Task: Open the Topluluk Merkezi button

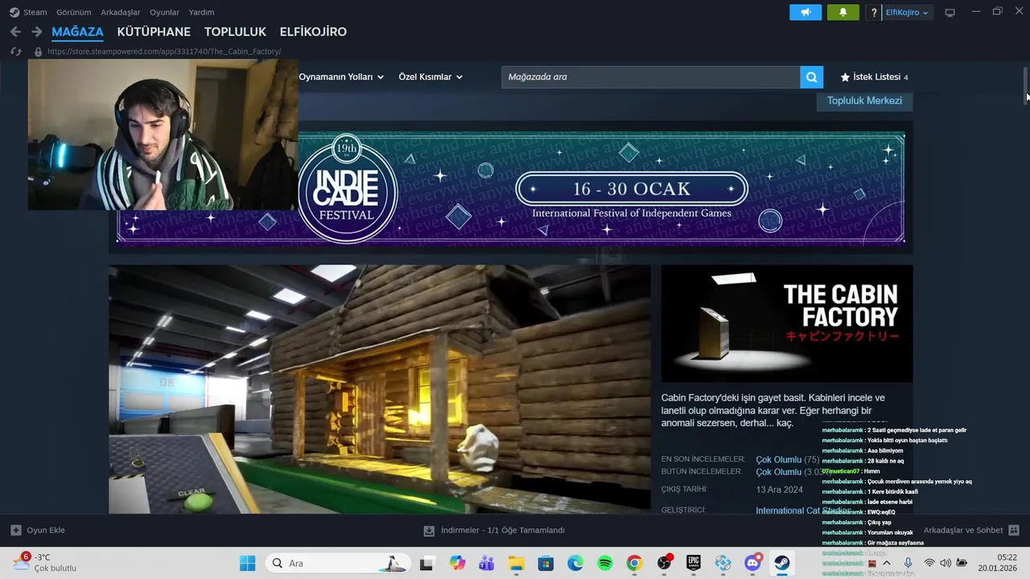Action: [864, 101]
